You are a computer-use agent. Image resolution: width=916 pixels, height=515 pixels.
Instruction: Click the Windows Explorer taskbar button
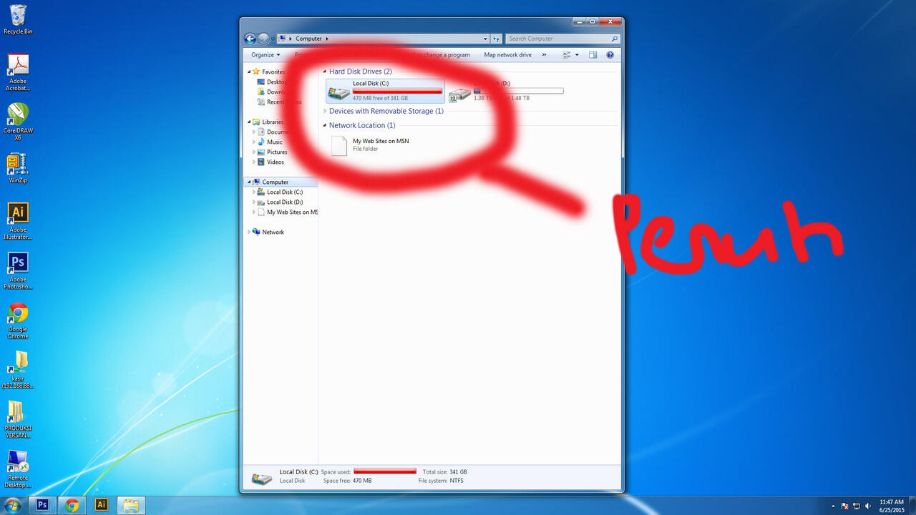(x=131, y=505)
